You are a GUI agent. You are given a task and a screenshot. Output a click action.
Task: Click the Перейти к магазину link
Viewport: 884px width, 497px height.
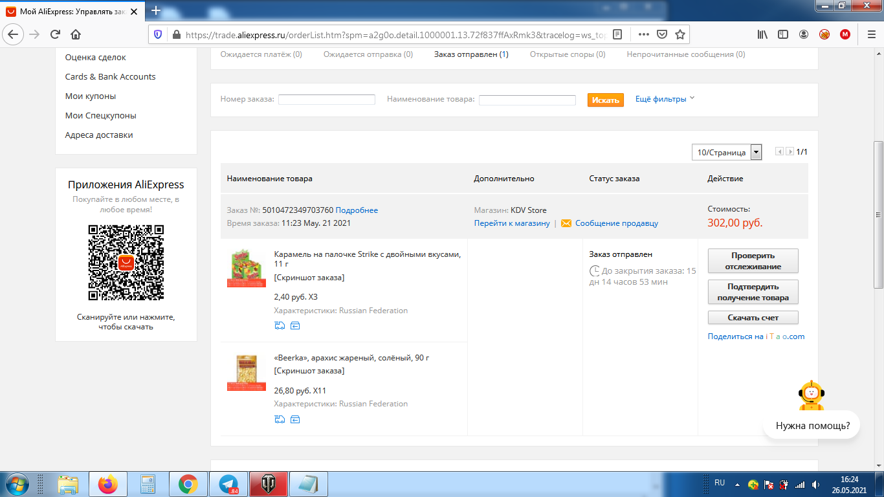[x=512, y=223]
